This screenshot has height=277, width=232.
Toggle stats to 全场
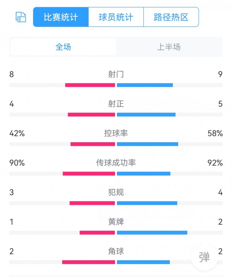coord(63,47)
